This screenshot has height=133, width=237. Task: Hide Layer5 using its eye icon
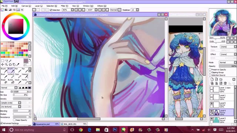click(211, 103)
